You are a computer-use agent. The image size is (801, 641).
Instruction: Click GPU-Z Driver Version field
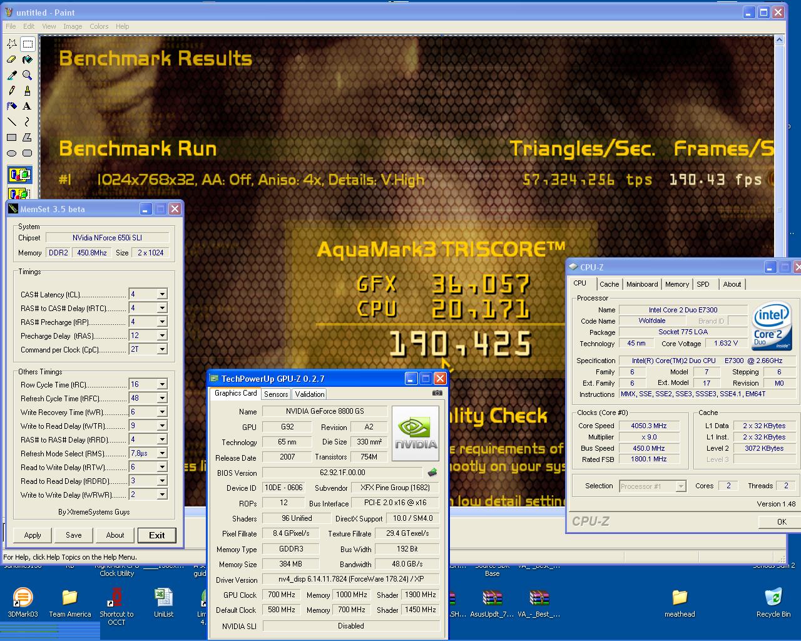click(x=351, y=579)
